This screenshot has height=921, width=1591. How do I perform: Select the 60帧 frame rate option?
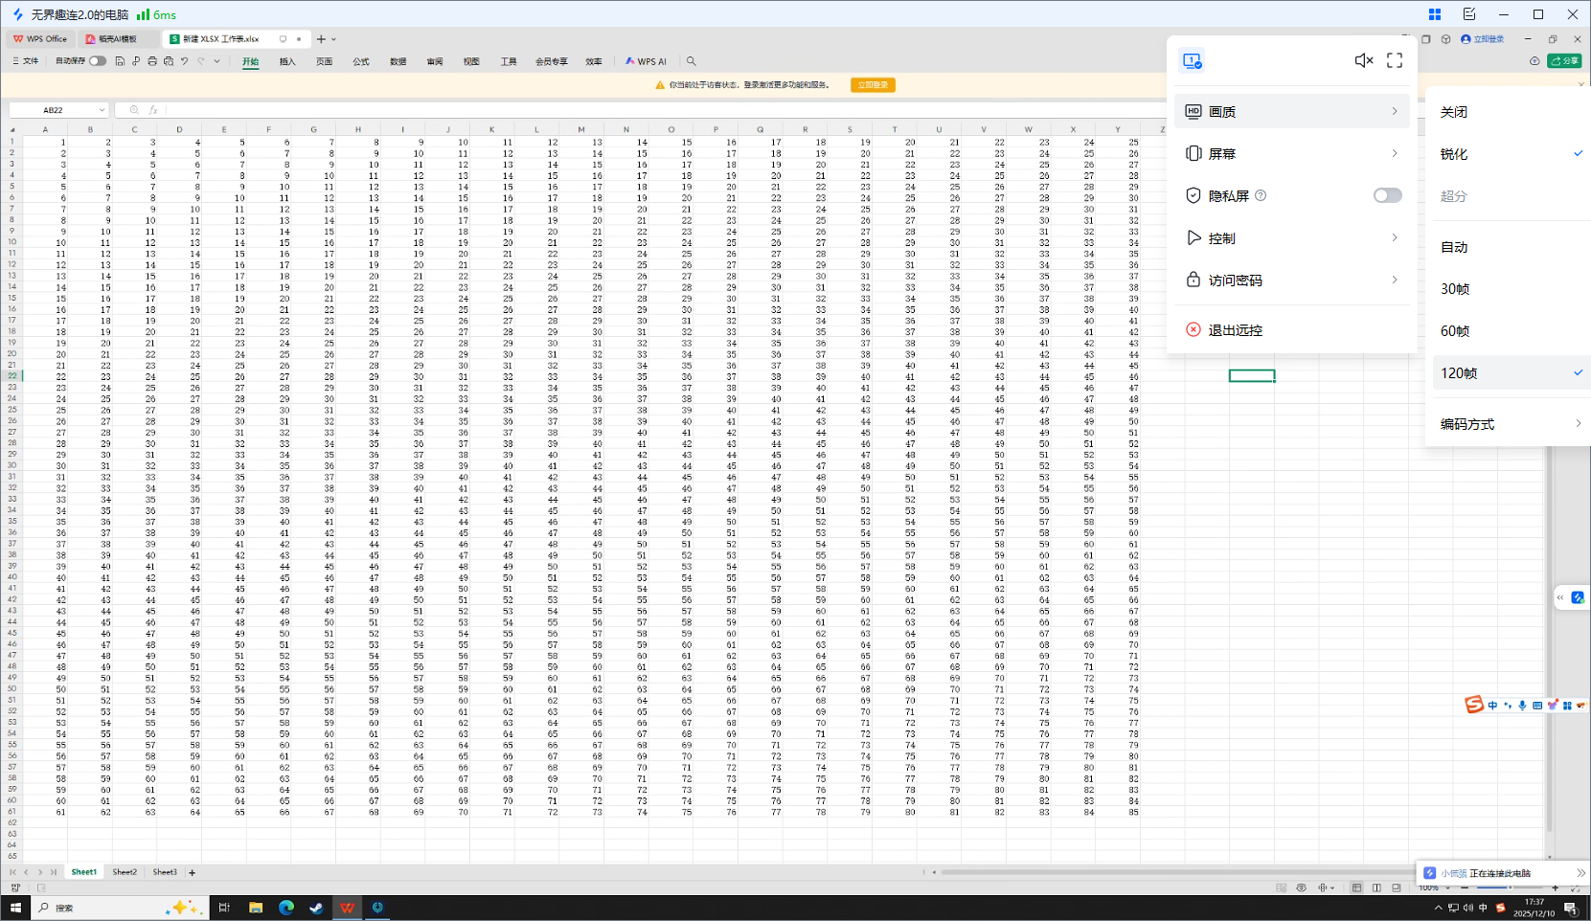pyautogui.click(x=1455, y=331)
